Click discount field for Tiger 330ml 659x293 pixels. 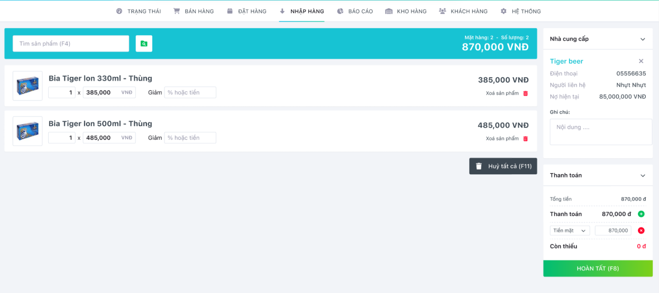(190, 92)
